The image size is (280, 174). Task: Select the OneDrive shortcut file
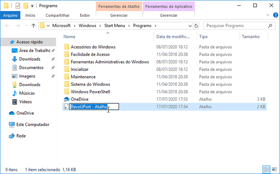point(79,99)
